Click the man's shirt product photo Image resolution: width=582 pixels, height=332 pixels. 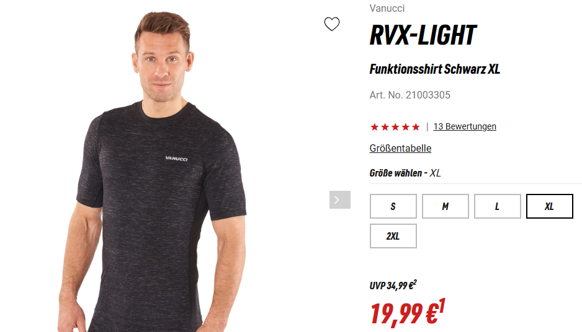(x=159, y=170)
